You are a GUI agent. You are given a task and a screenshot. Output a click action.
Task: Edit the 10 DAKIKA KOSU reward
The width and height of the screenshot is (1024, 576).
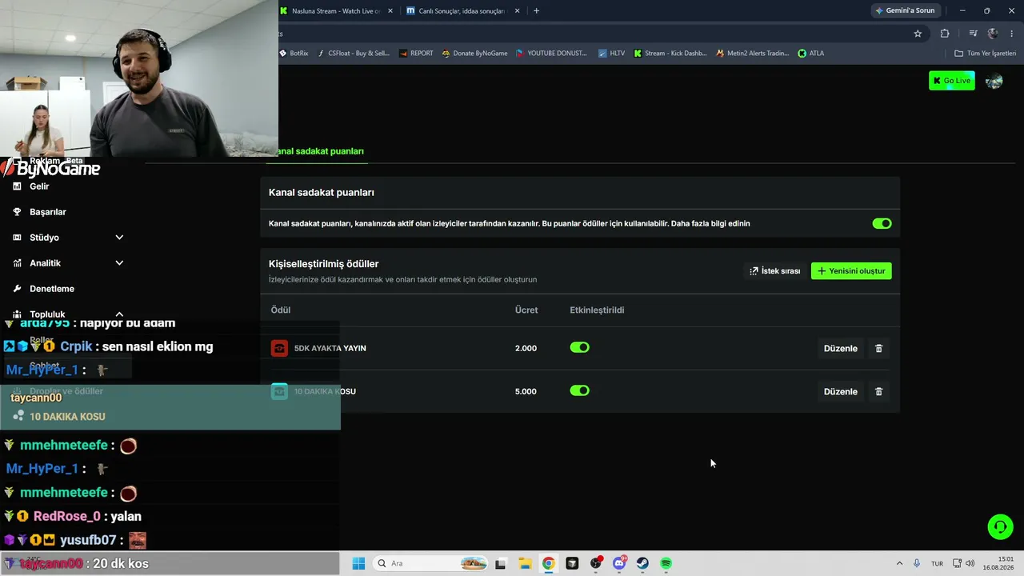click(841, 391)
